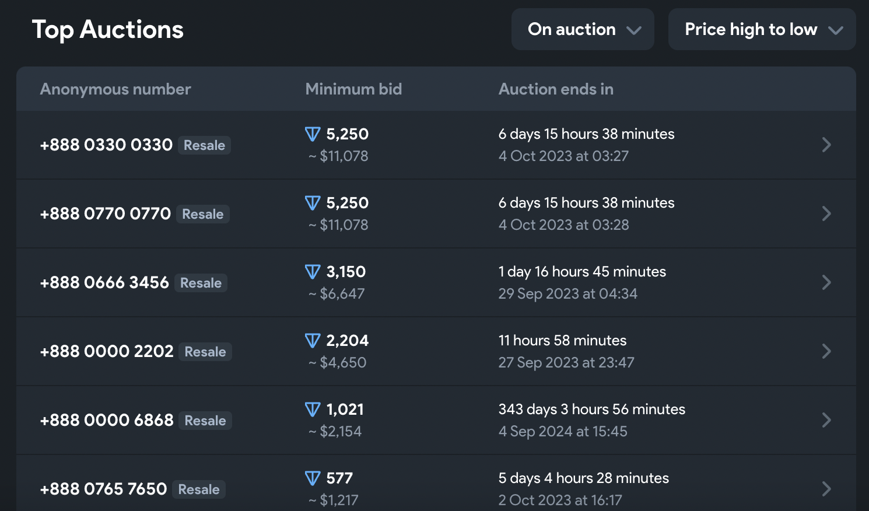
Task: Open the +888 0000 6868 auction
Action: [x=107, y=420]
